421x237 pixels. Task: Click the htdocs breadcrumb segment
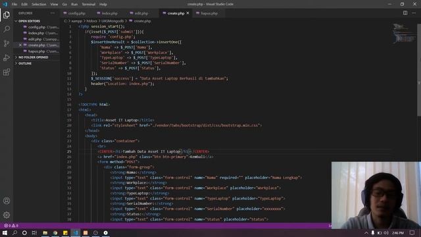click(x=91, y=21)
